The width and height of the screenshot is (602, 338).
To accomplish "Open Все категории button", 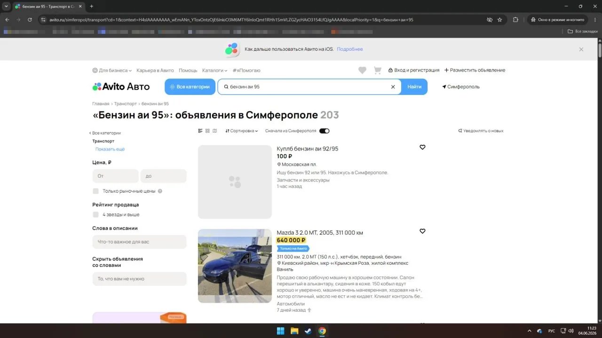I will 190,87.
